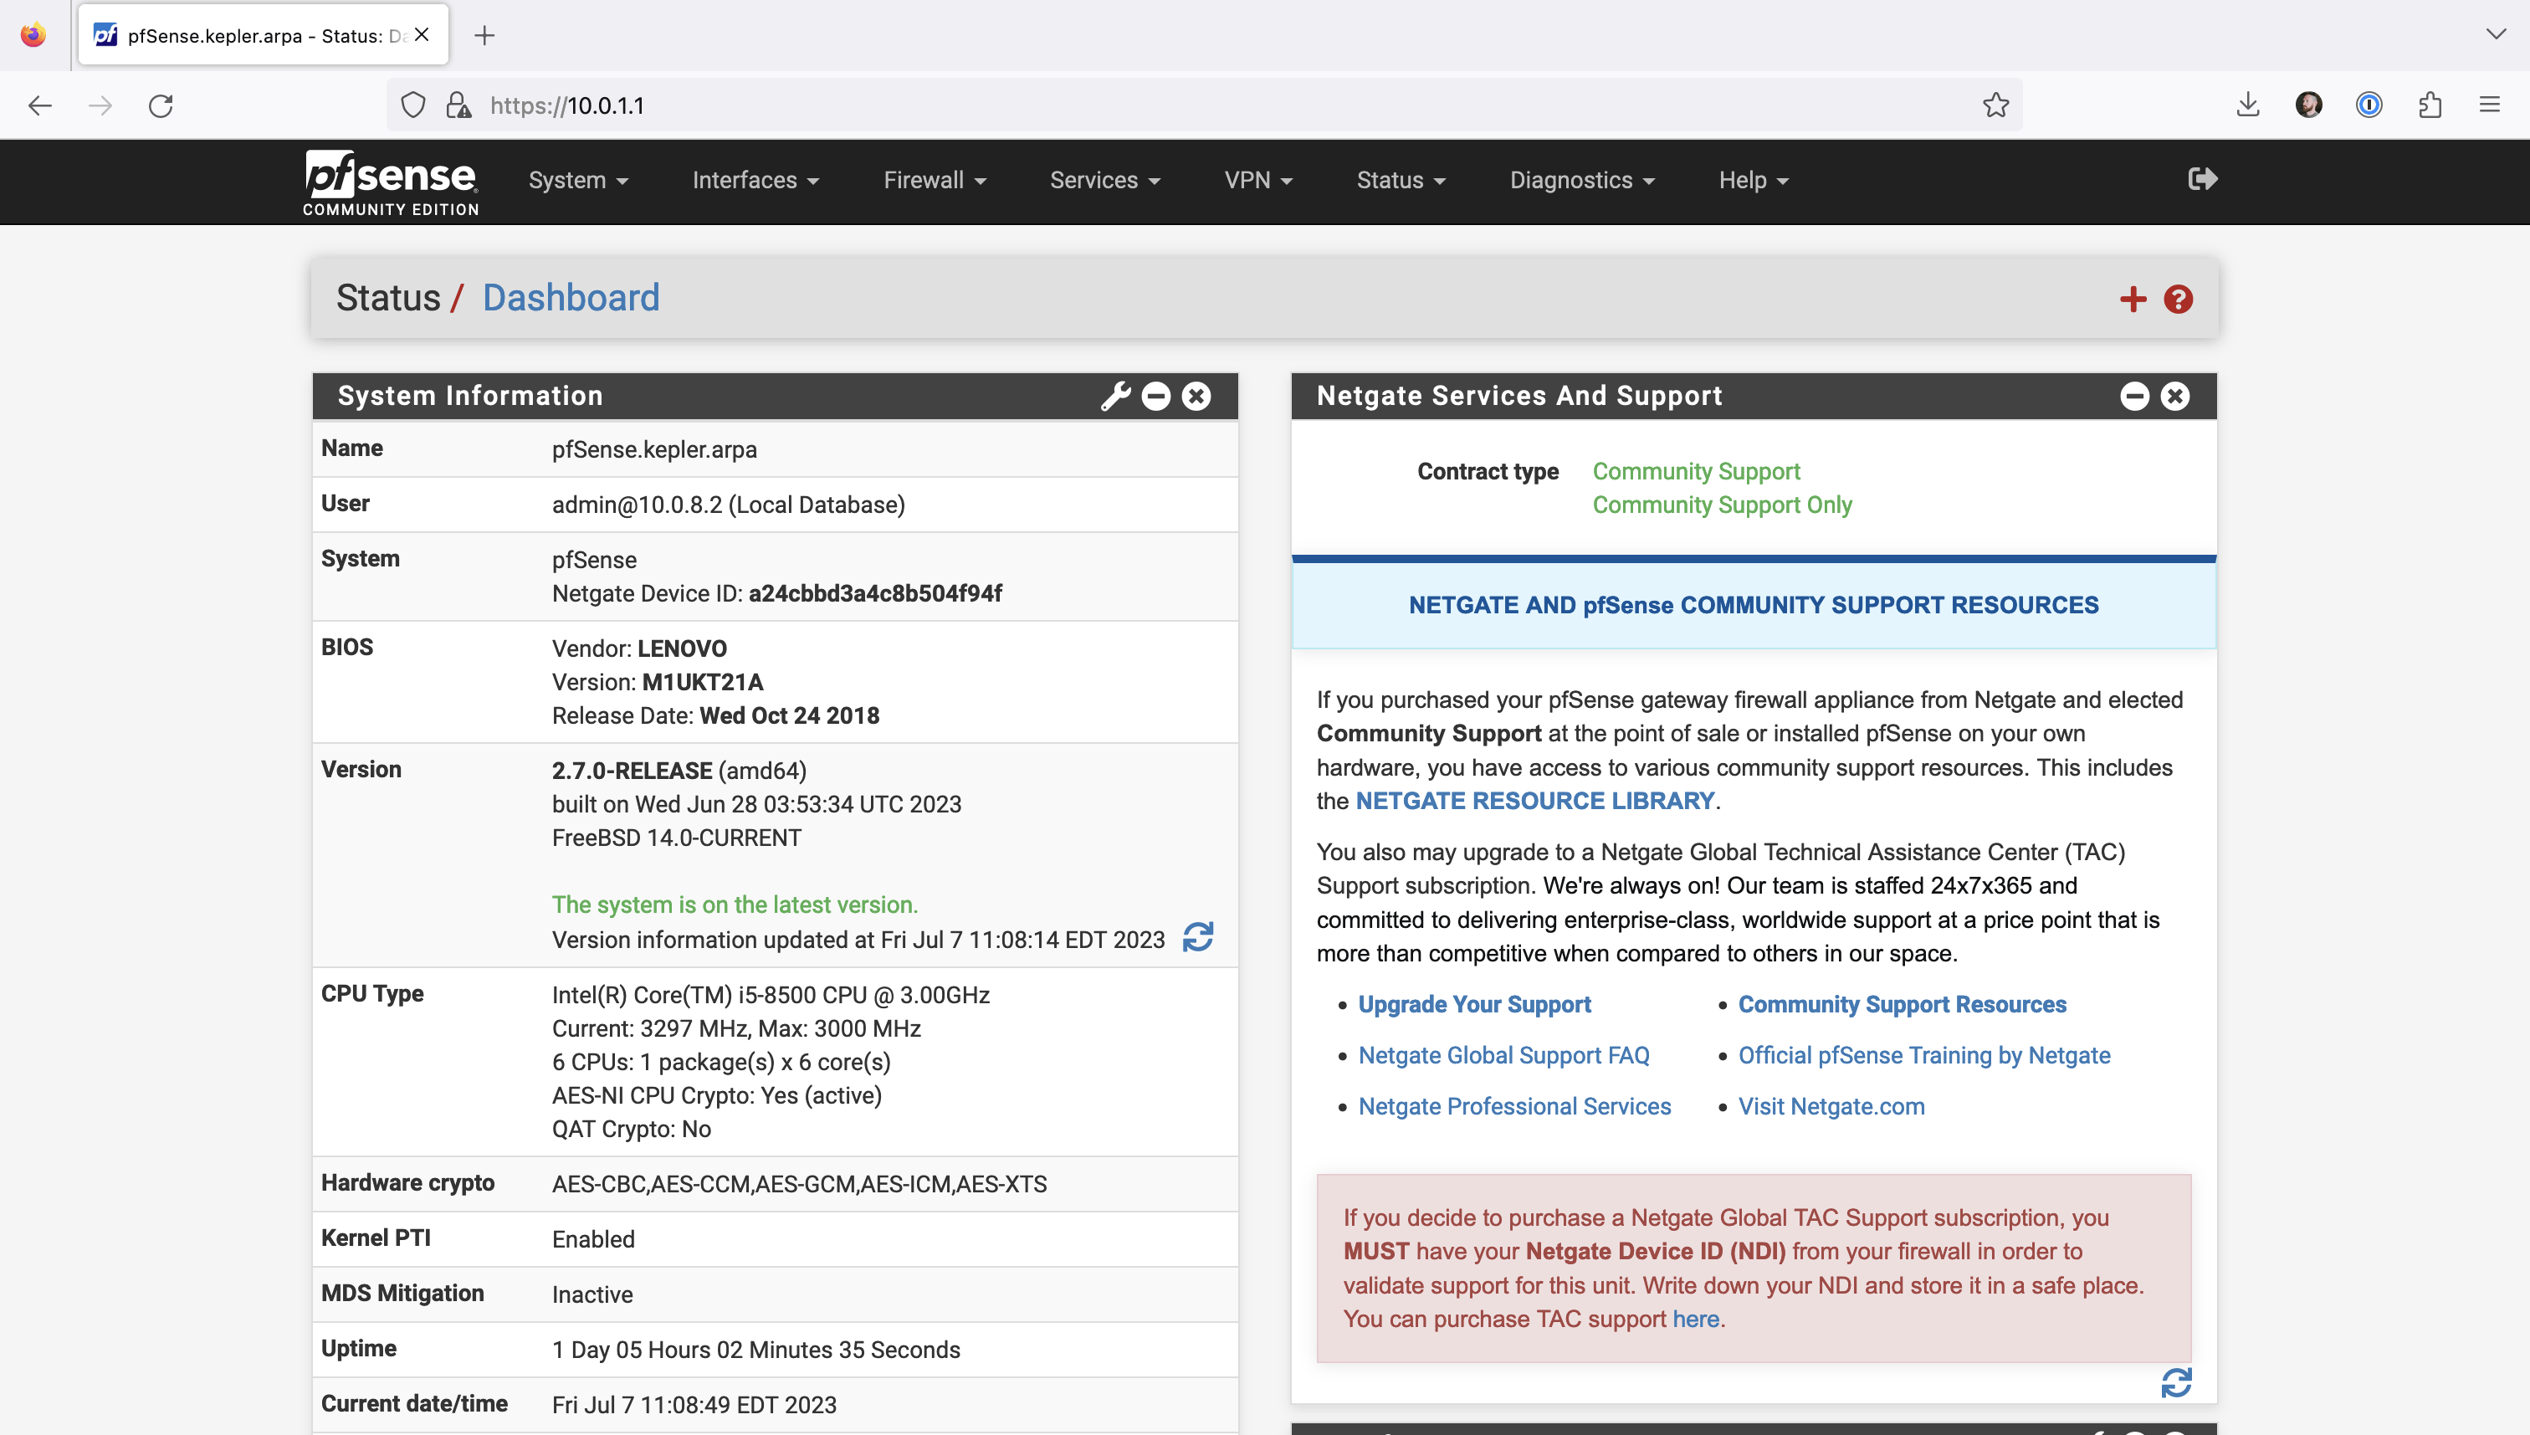Bookmark this page with the star icon
The height and width of the screenshot is (1435, 2530).
click(x=1995, y=105)
